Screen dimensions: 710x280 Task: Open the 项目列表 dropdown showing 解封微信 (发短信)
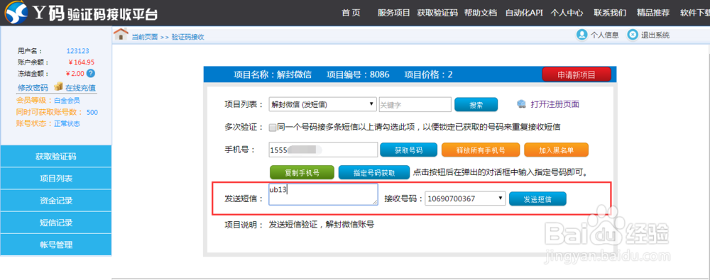322,104
